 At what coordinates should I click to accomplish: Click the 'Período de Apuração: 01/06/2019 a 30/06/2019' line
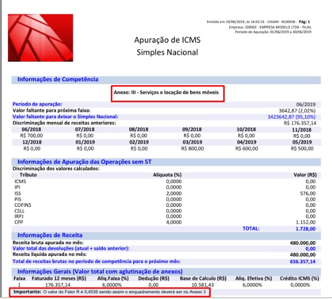[x=273, y=32]
